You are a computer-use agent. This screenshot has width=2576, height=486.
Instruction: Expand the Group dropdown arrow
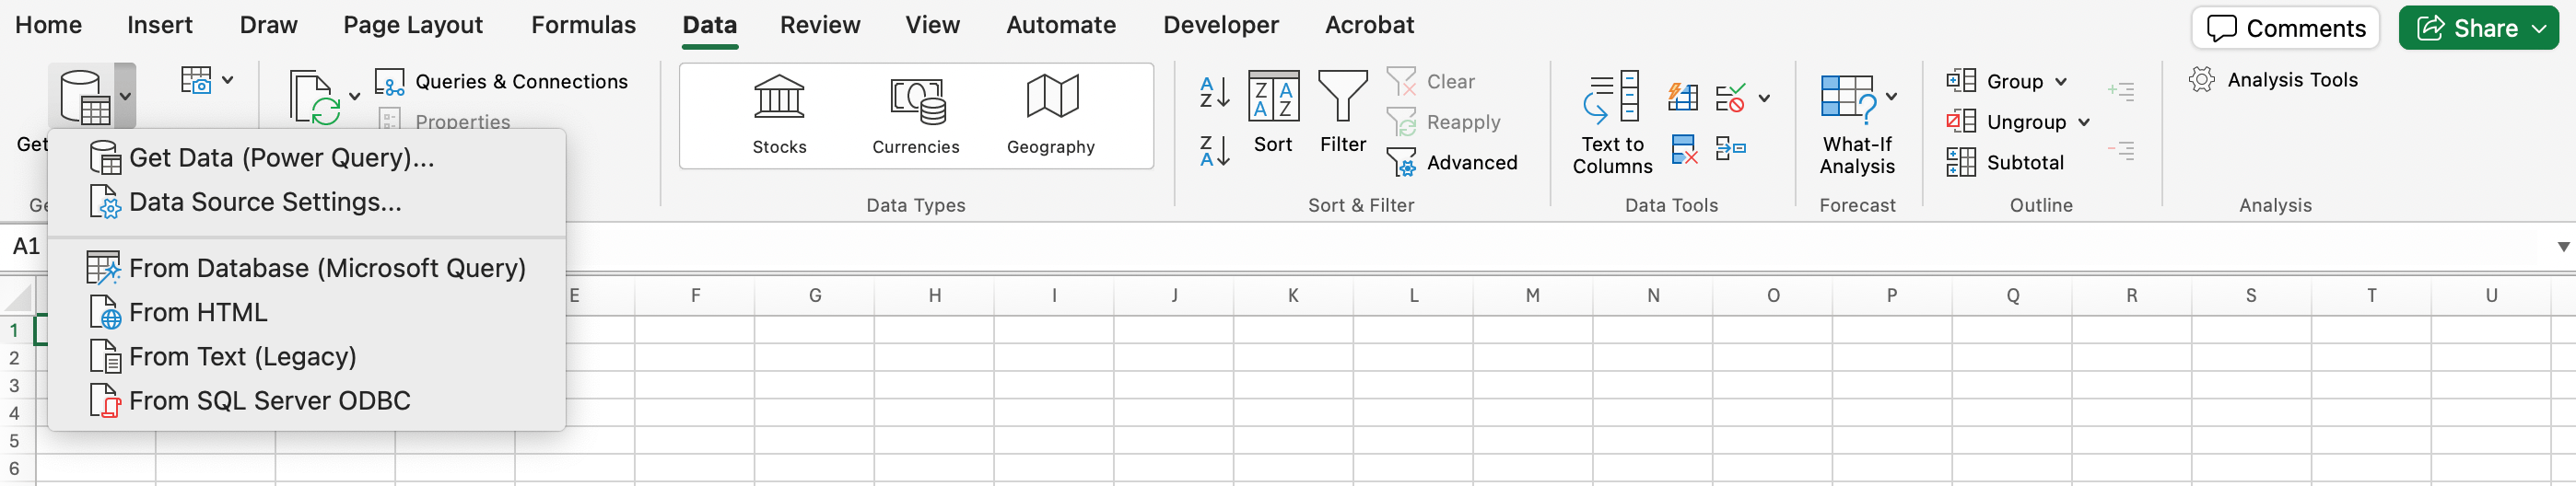[2061, 82]
